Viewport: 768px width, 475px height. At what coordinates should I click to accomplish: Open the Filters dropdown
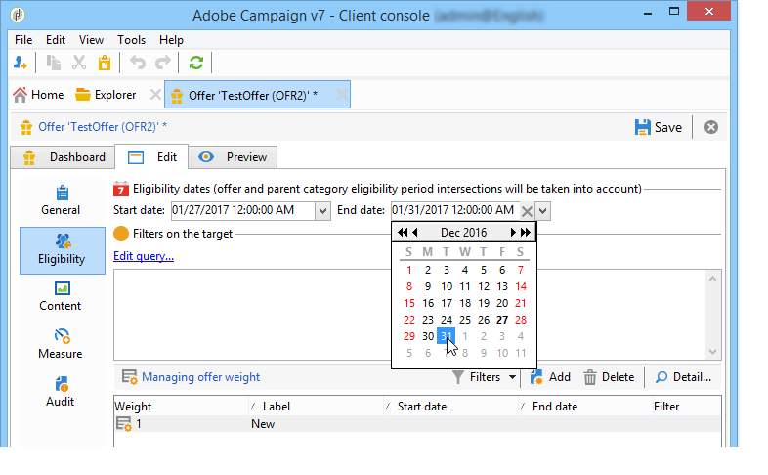pyautogui.click(x=484, y=377)
